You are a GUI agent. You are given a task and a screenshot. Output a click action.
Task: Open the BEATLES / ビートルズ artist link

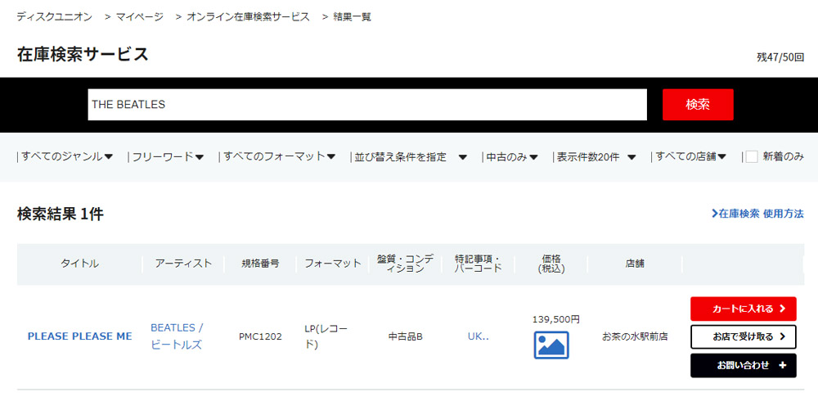click(x=177, y=336)
